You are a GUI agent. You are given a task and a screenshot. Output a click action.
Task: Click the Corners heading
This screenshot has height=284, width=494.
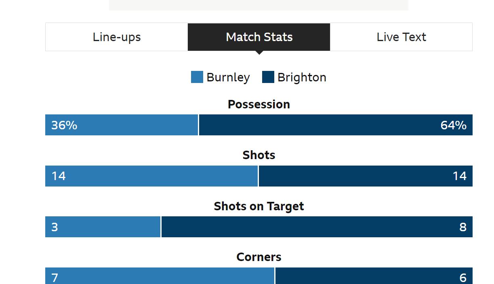259,257
